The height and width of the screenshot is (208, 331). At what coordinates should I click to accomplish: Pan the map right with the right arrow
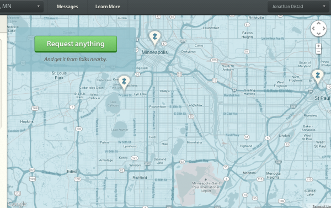coord(324,29)
